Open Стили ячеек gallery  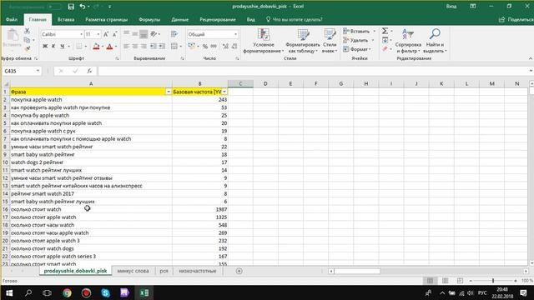[330, 41]
